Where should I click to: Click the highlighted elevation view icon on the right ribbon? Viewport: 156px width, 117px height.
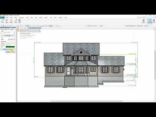[x=150, y=21]
